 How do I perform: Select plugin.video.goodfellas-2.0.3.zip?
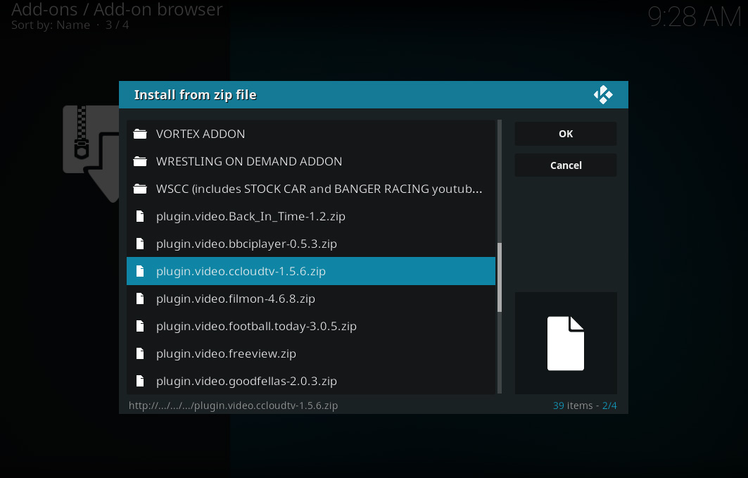311,381
